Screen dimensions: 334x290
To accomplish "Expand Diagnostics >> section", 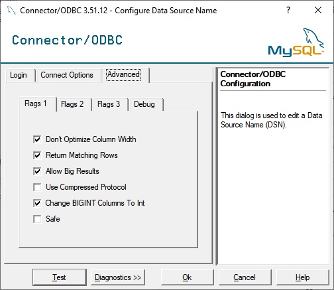I will [x=118, y=277].
